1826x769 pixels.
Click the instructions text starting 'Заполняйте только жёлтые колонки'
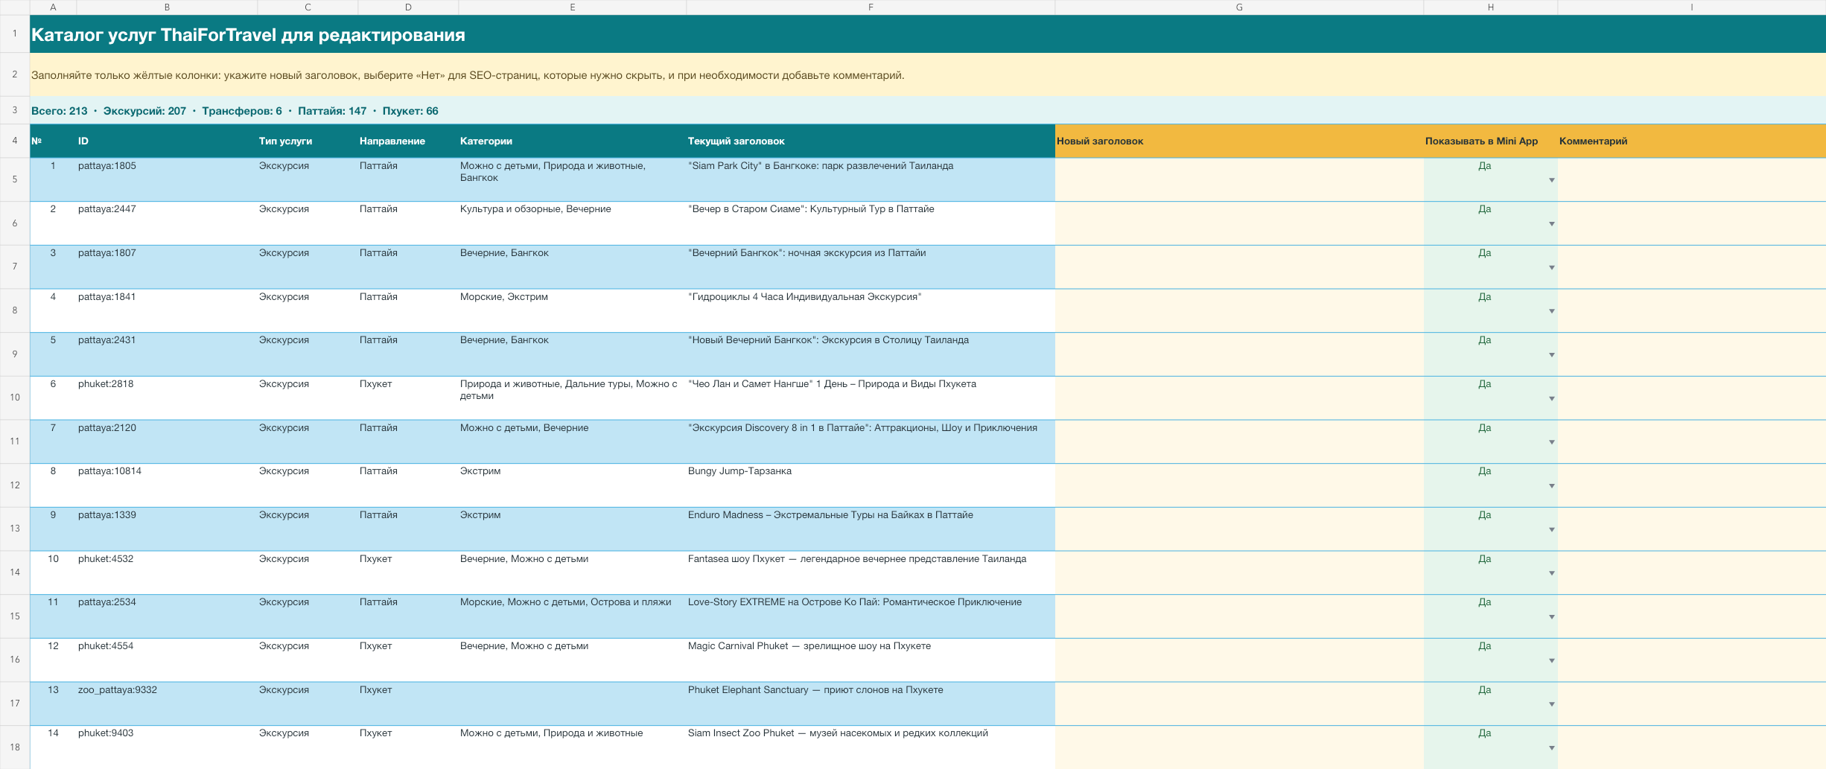[x=468, y=75]
